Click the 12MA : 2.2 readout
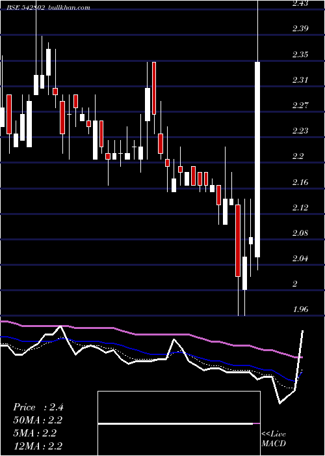This screenshot has width=325, height=456. click(38, 446)
